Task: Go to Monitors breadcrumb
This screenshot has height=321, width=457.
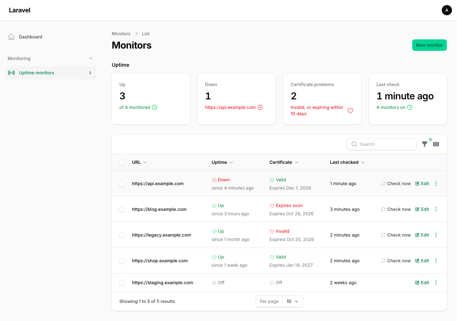Action: click(x=121, y=34)
